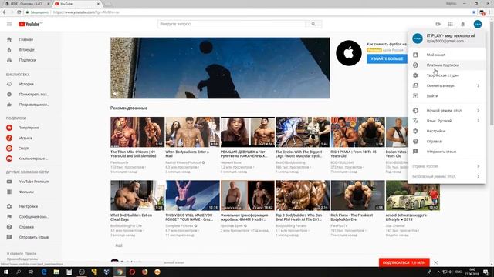Viewport: 494px width, 277px height.
Task: Open What Bodybuilders Eat on Cheat Days
Action: pos(137,195)
